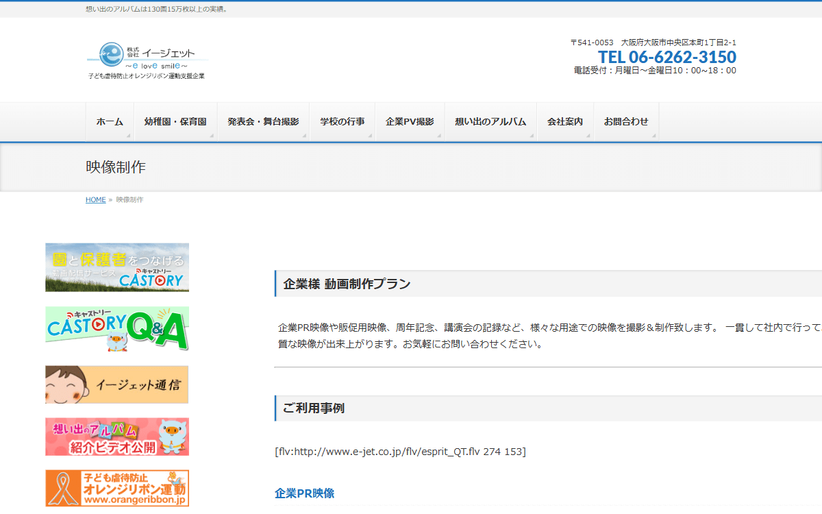Screen dimensions: 822x514
Task: Select 想い出のアルバム menu item
Action: pos(490,122)
